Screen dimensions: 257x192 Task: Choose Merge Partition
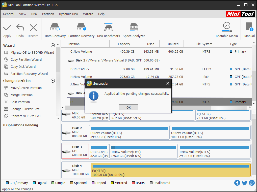tap(21, 95)
